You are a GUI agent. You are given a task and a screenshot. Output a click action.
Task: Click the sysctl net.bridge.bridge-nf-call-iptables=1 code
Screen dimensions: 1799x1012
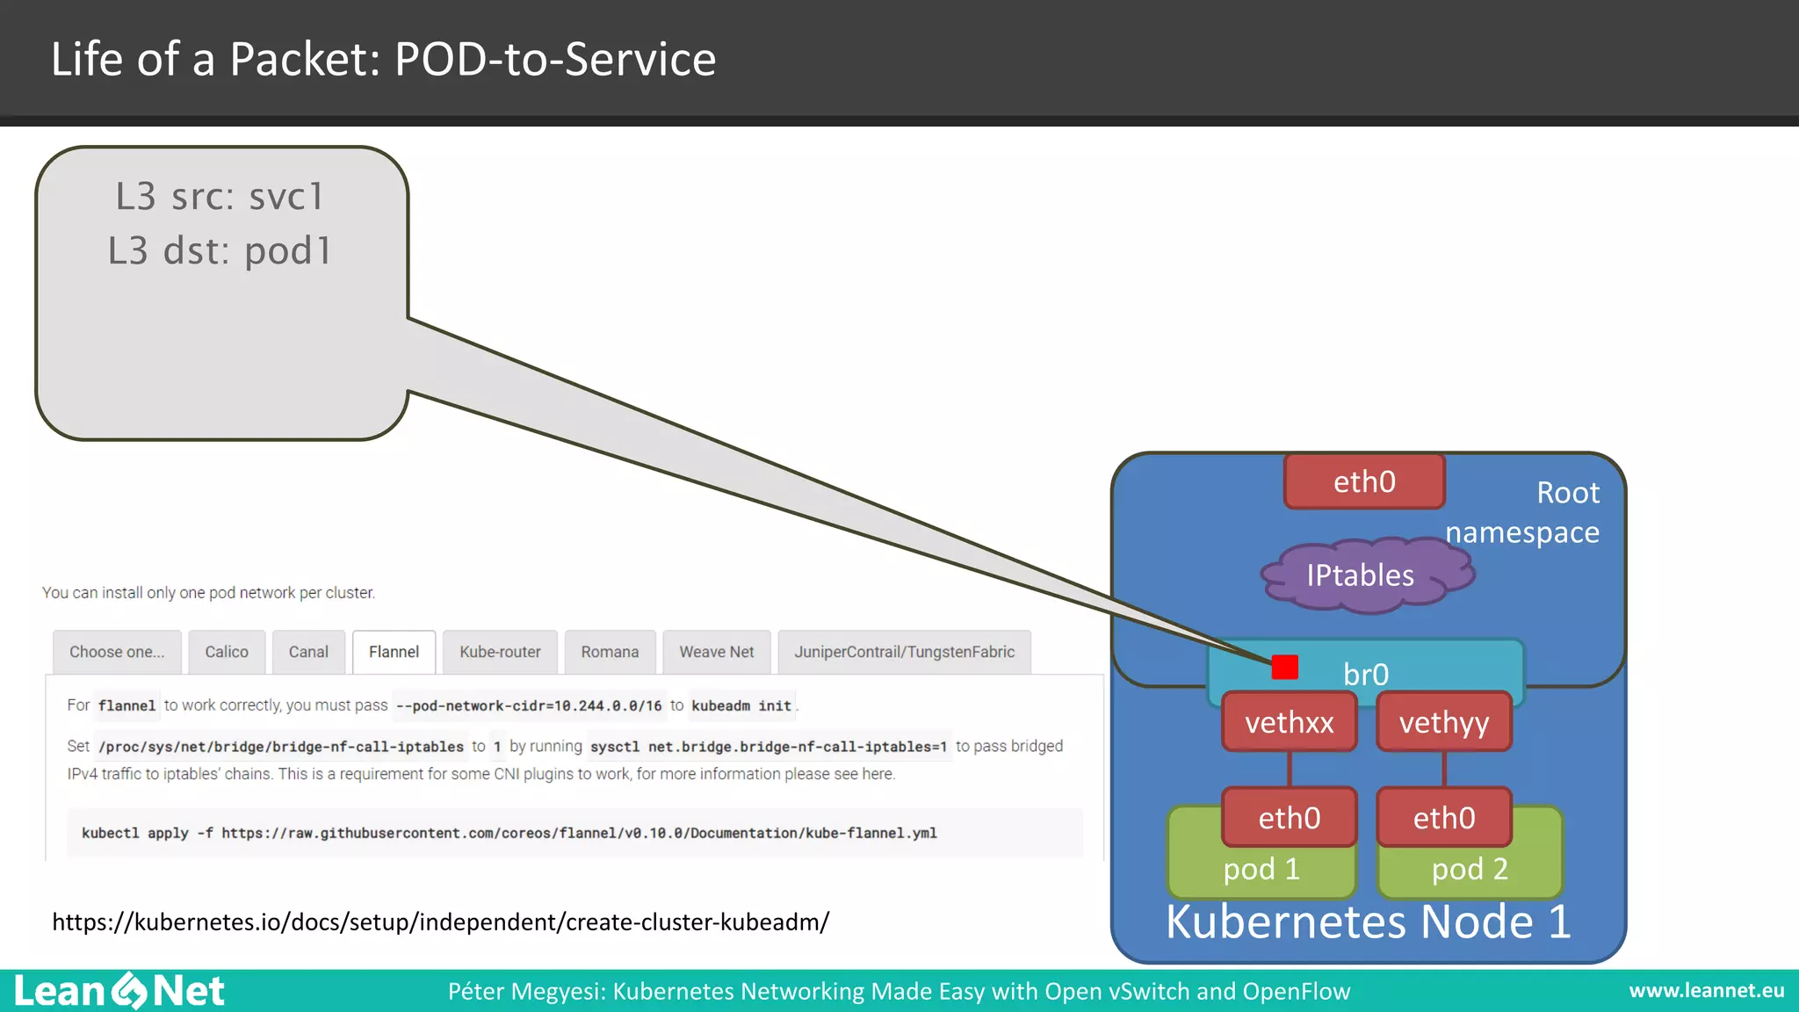[x=769, y=747]
